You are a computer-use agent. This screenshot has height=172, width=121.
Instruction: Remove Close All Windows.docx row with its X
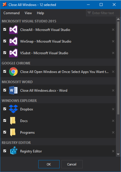pyautogui.click(x=113, y=90)
